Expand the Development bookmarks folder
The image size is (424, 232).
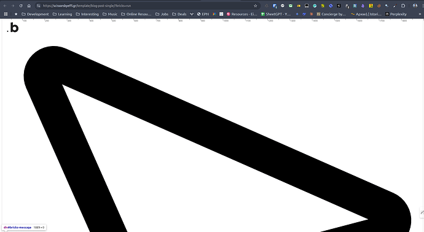pos(35,14)
